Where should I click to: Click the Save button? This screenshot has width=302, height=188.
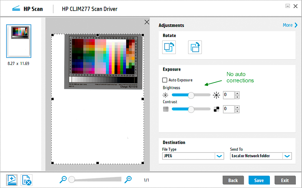click(259, 180)
